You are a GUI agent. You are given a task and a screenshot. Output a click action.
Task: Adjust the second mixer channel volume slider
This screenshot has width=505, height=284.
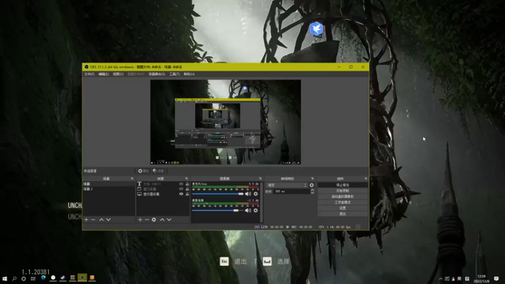coord(218,210)
